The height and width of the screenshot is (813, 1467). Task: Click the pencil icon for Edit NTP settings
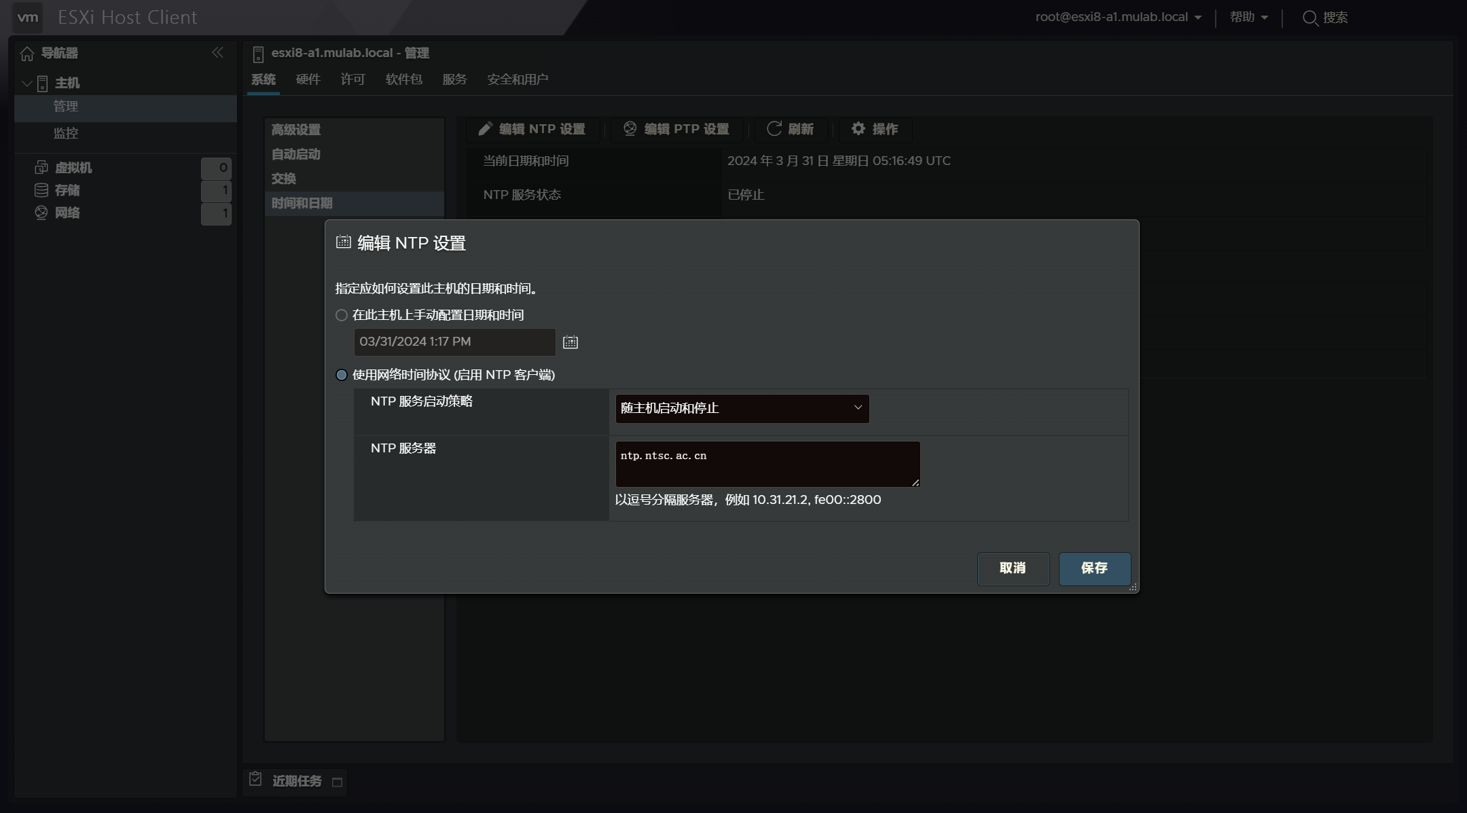point(485,129)
